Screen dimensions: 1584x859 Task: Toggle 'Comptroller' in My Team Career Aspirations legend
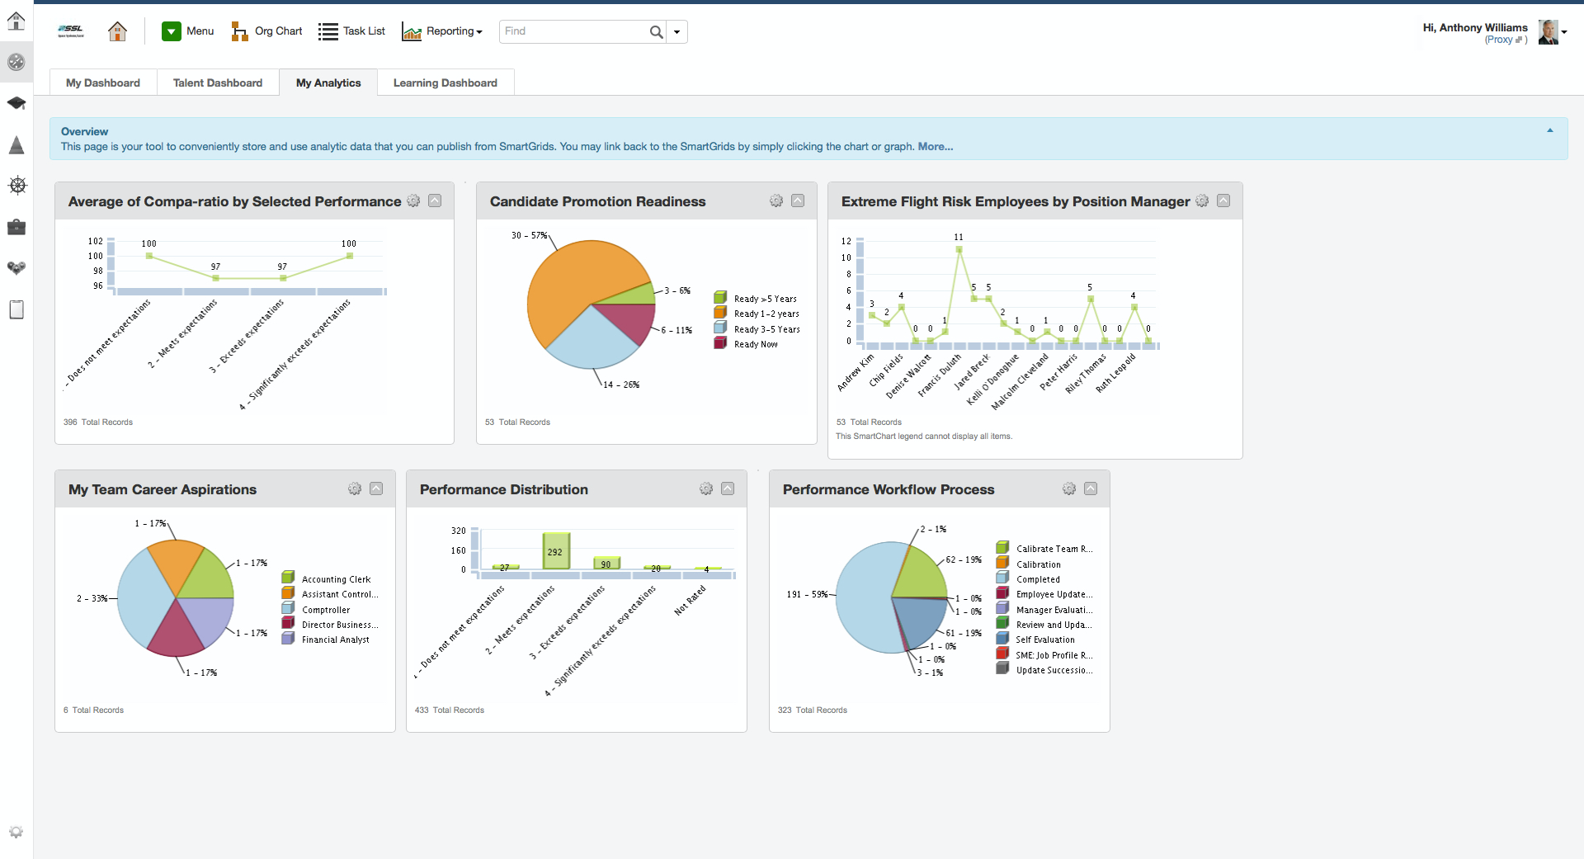[x=325, y=608]
